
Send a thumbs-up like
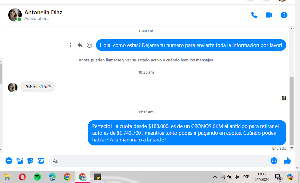(x=287, y=161)
